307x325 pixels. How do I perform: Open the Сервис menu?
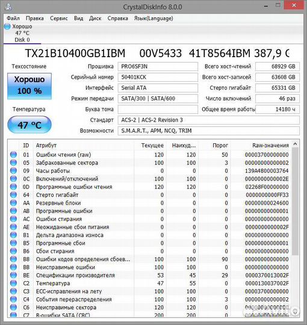[59, 18]
